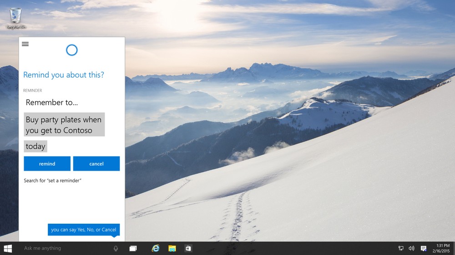Click the Cortana circle icon
The width and height of the screenshot is (455, 255).
(x=72, y=50)
